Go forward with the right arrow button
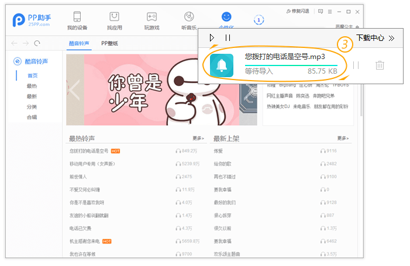410x266 pixels. click(26, 43)
